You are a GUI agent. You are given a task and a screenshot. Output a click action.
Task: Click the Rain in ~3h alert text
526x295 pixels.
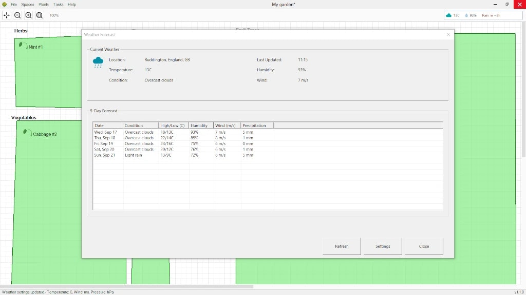(x=492, y=15)
